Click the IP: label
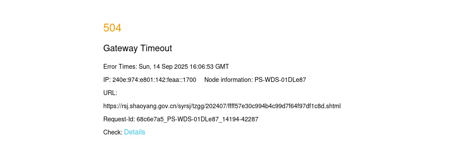 (107, 80)
